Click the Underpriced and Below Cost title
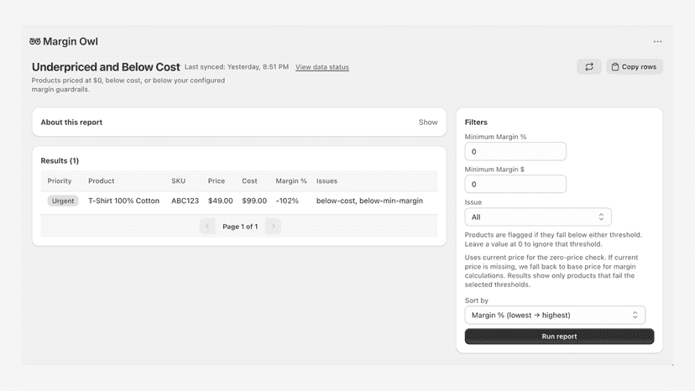The height and width of the screenshot is (391, 695). [106, 67]
